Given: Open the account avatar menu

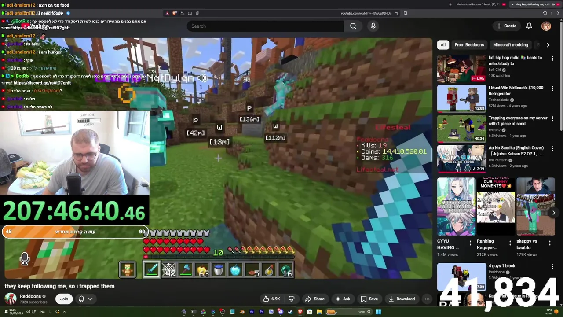Looking at the screenshot, I should [x=546, y=26].
